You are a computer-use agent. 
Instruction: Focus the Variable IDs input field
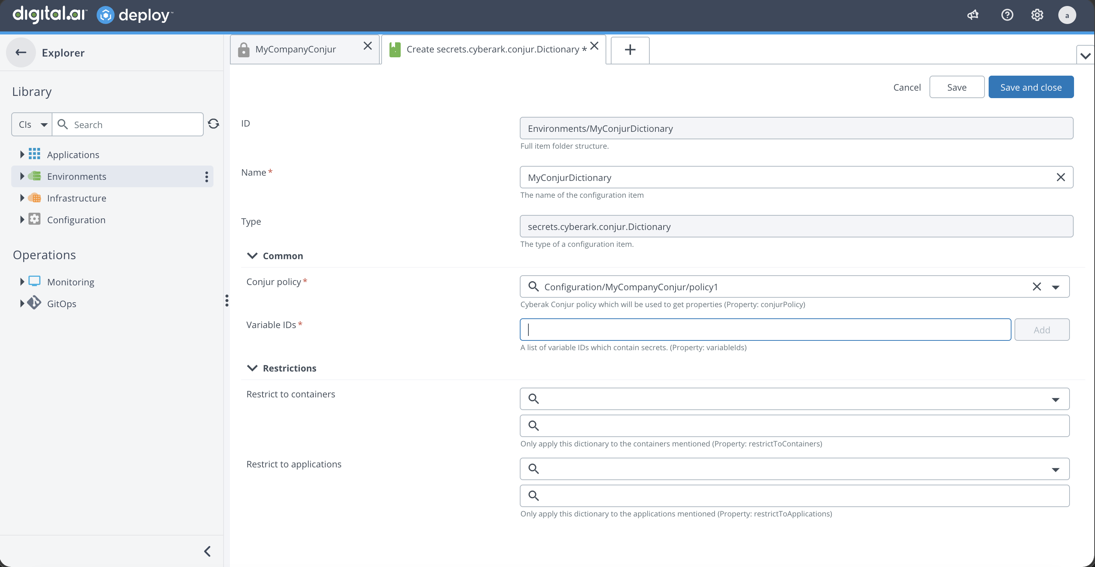tap(765, 330)
